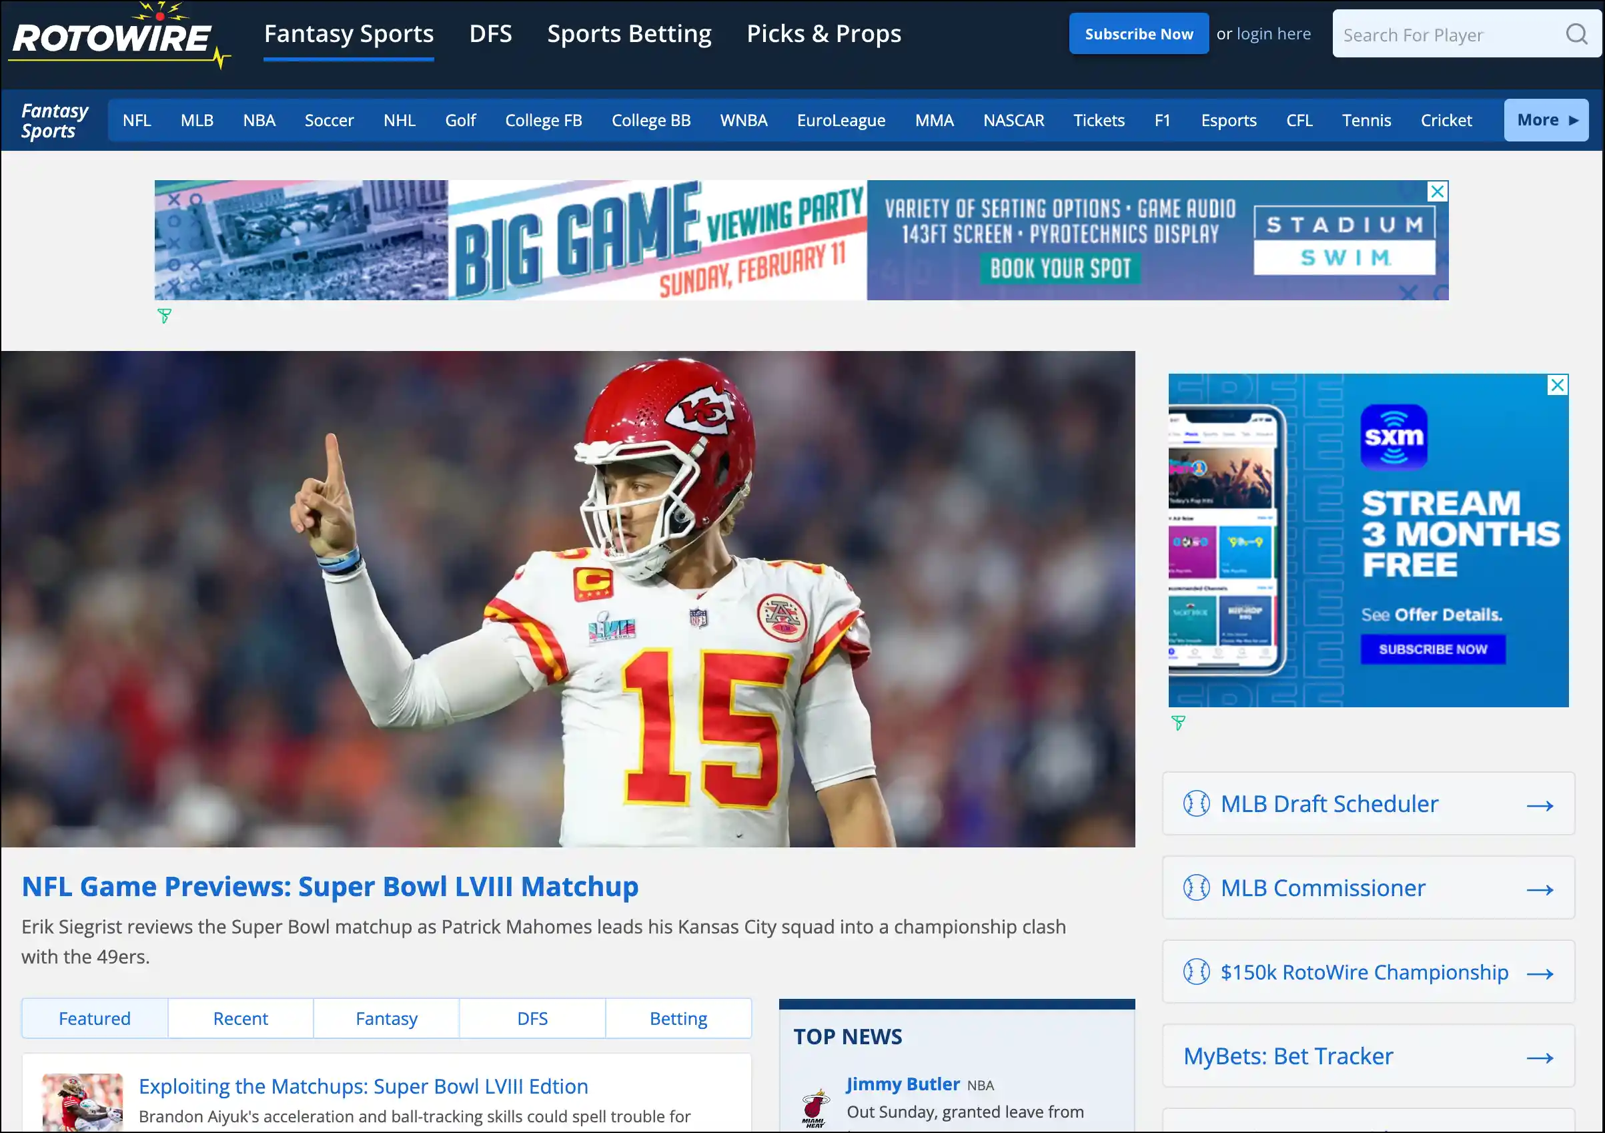Open the Golf section
The image size is (1605, 1133).
[x=461, y=120]
